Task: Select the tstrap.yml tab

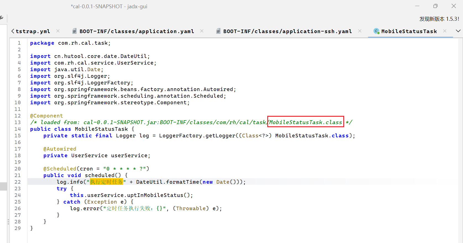Action: pos(33,31)
